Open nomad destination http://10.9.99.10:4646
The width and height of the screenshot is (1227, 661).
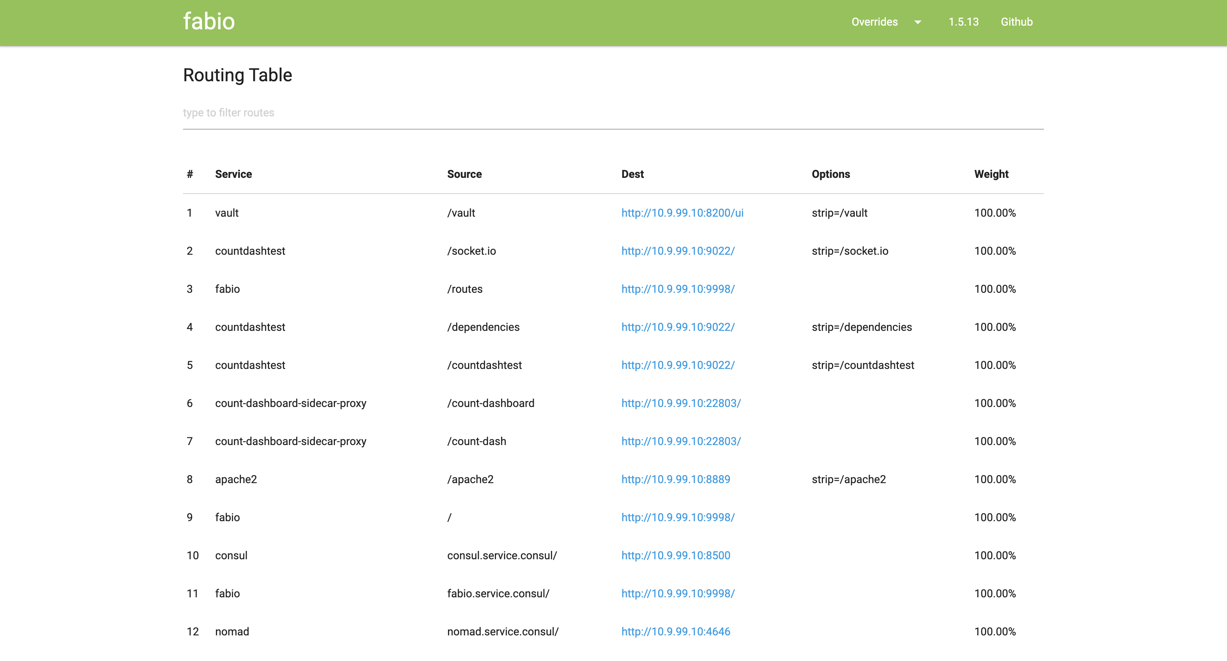pos(675,632)
